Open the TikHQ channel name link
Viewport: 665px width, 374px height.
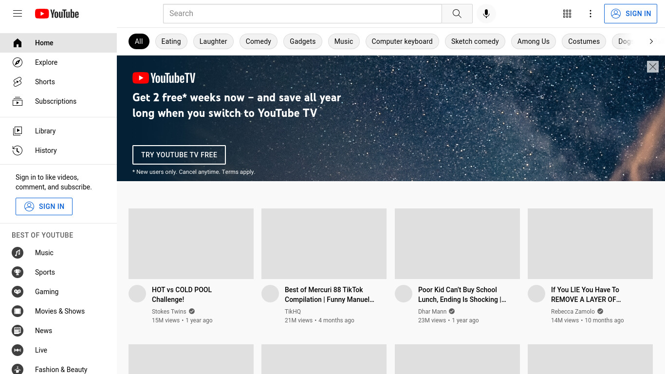[293, 312]
